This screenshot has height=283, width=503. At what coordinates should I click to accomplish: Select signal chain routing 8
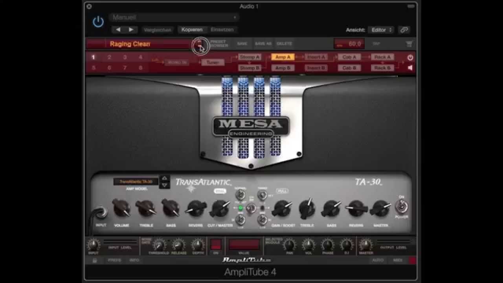pos(140,68)
